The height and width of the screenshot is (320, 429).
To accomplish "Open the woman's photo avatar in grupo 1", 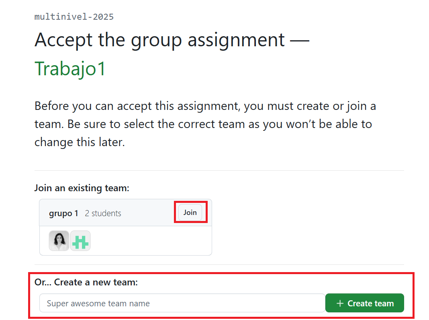I will point(59,241).
